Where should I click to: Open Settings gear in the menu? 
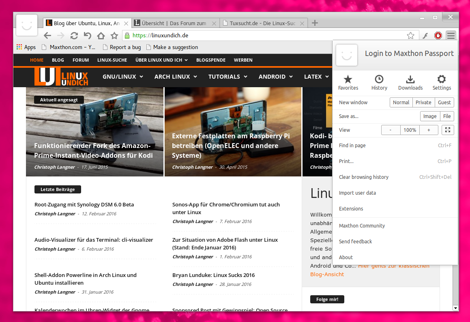442,83
